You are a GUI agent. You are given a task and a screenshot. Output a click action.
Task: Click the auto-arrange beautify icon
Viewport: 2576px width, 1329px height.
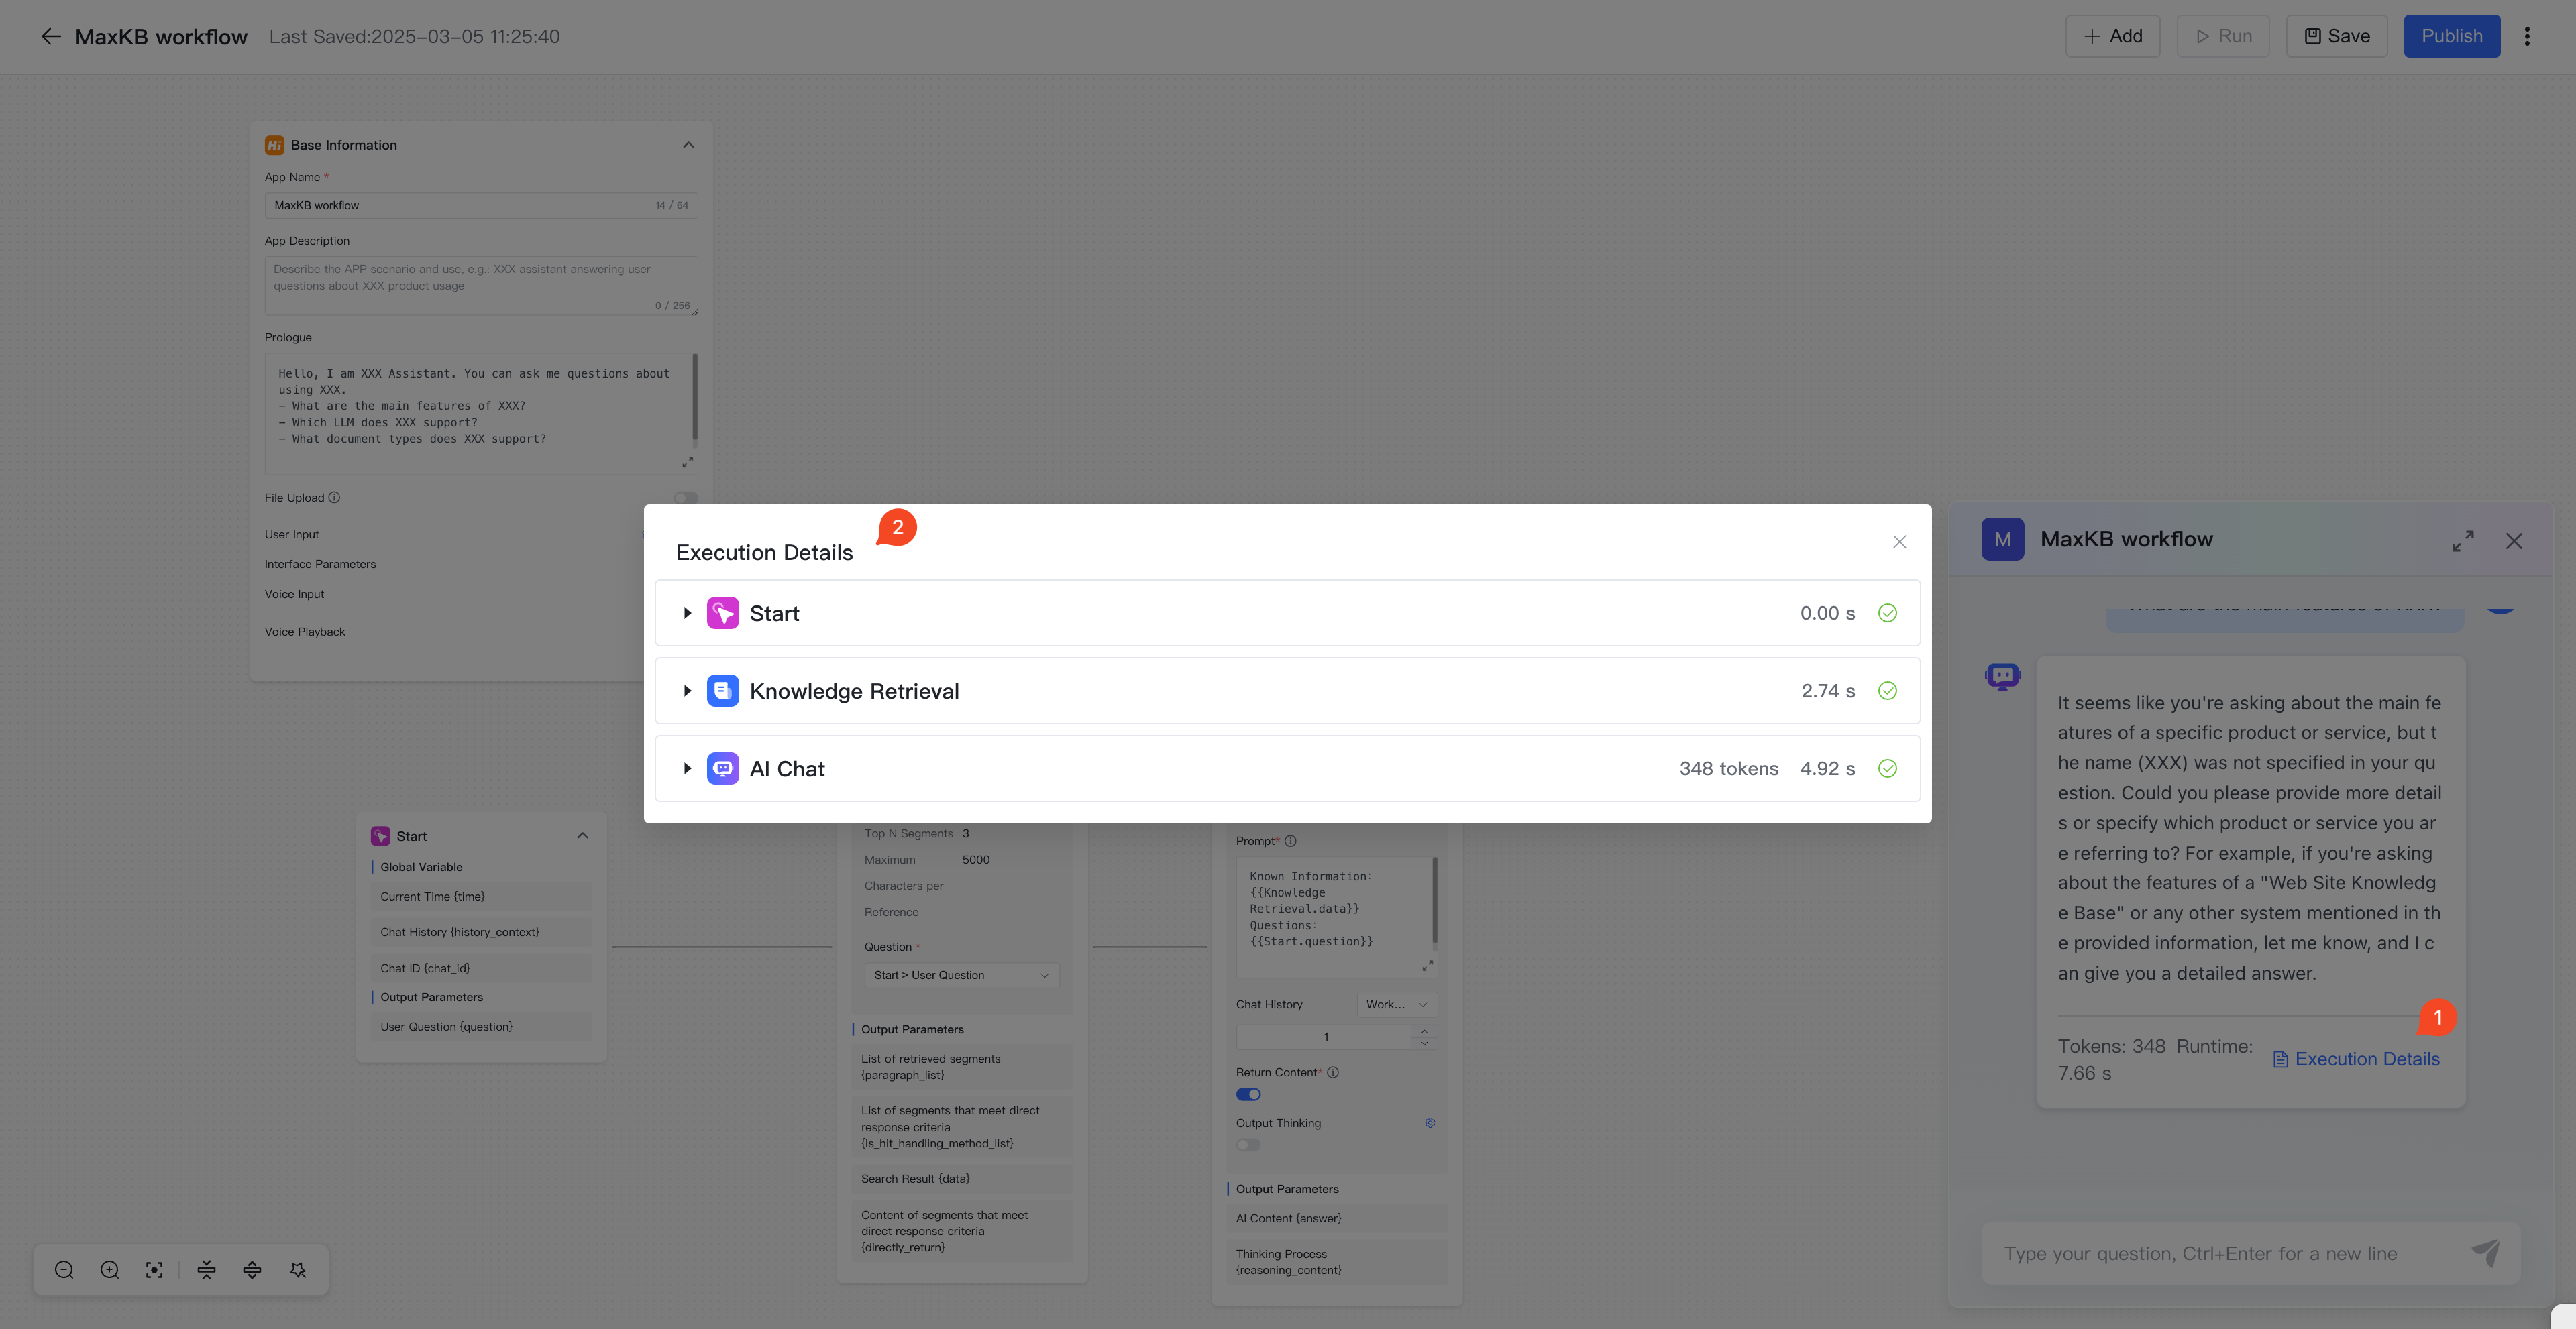298,1269
